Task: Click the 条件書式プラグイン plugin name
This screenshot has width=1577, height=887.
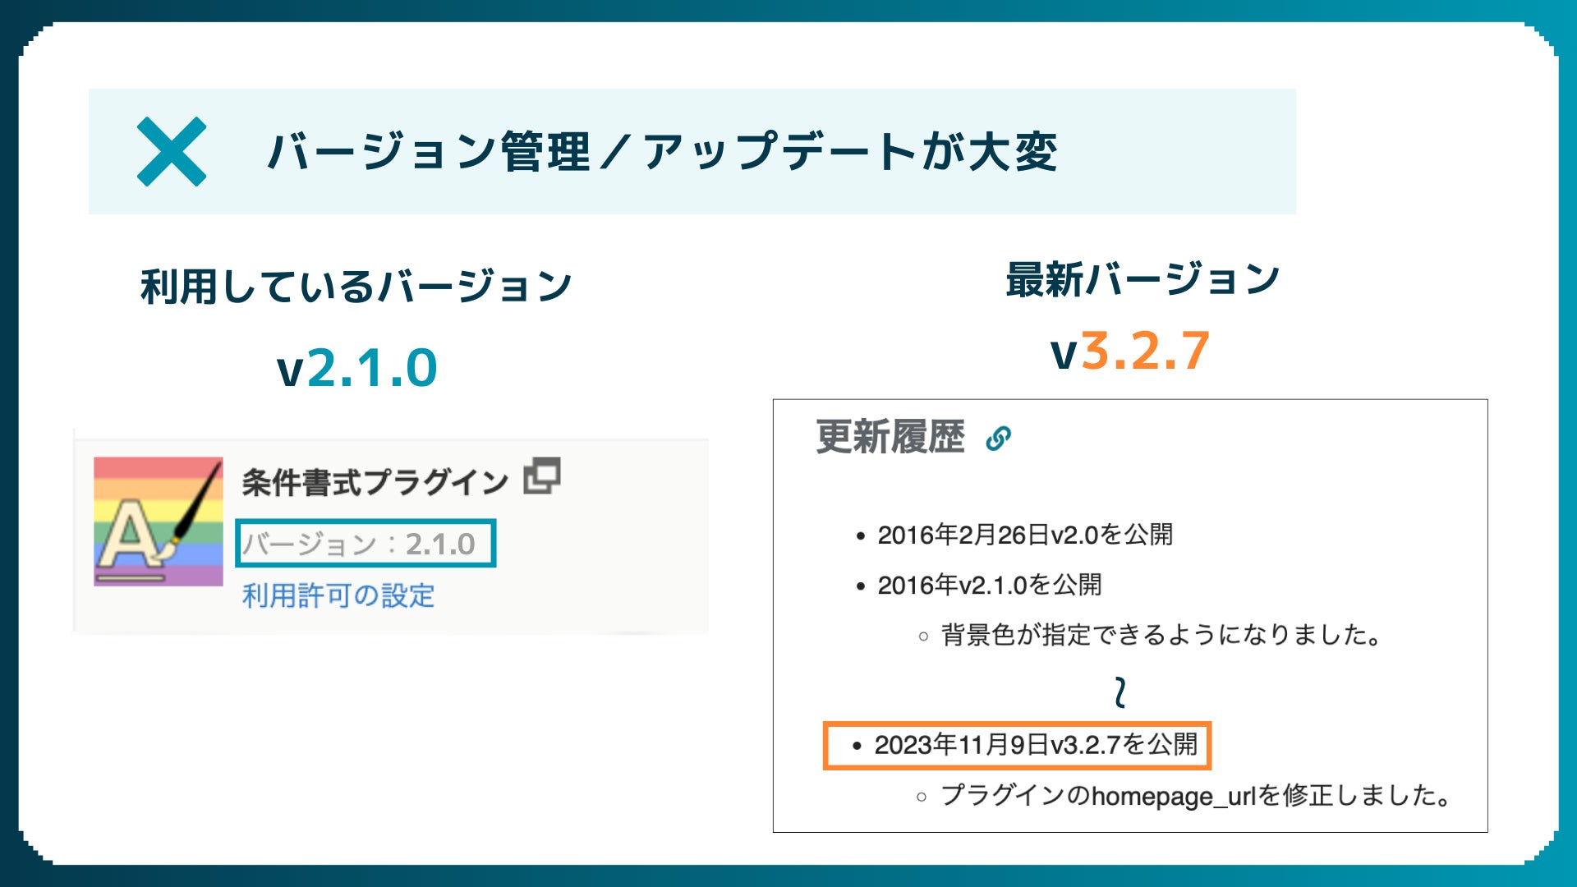Action: [375, 482]
